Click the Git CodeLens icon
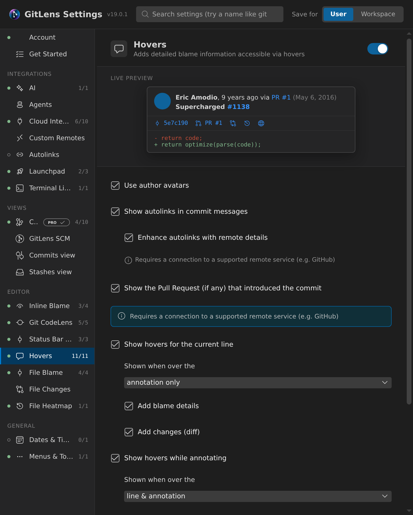The height and width of the screenshot is (515, 413). [20, 322]
